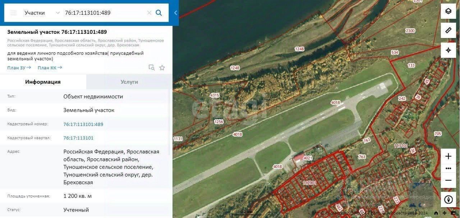The height and width of the screenshot is (218, 460).
Task: Click parcel label 4021 on map
Action: pyautogui.click(x=308, y=158)
